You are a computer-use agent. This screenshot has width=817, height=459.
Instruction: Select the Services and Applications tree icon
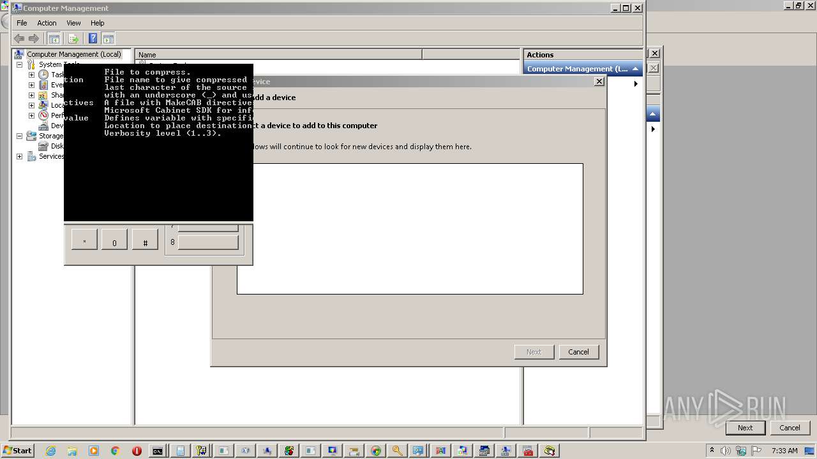[x=31, y=156]
